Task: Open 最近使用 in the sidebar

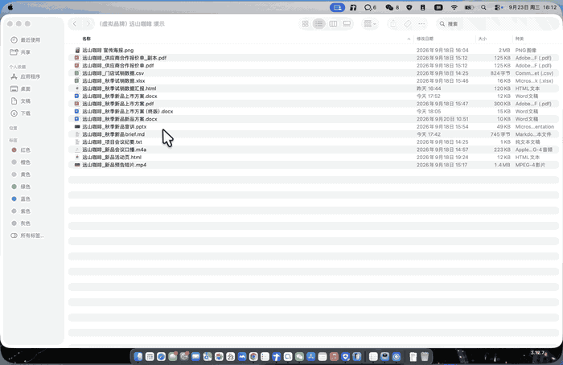Action: pos(31,40)
